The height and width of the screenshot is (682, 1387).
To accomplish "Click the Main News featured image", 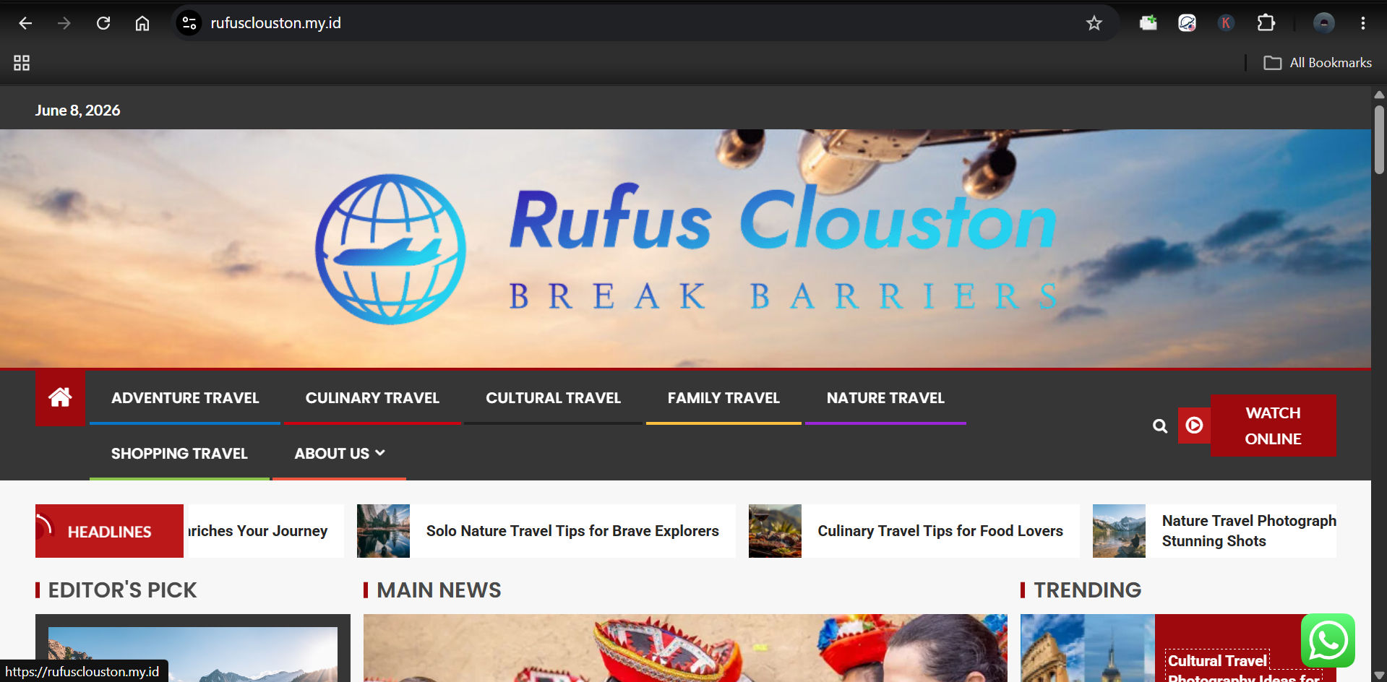I will pos(685,648).
